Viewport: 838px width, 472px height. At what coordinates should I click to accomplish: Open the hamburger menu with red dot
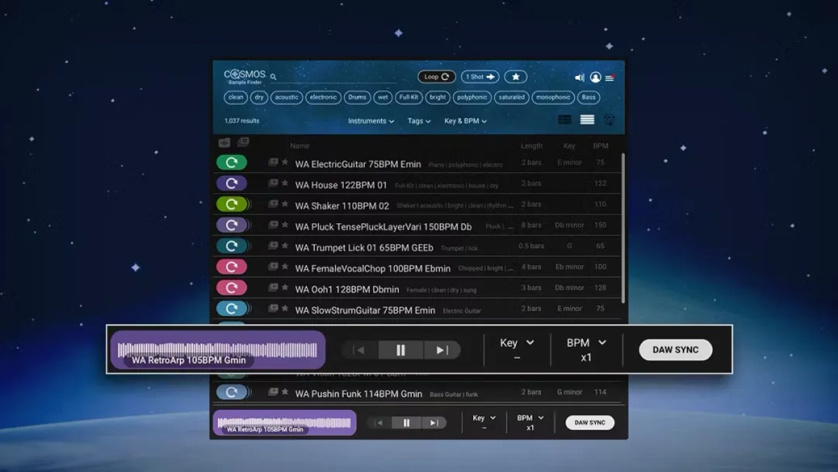(x=610, y=77)
